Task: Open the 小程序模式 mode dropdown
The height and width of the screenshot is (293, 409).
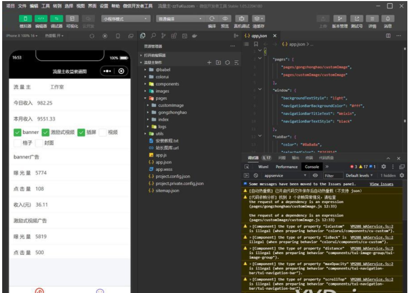Action: (125, 18)
